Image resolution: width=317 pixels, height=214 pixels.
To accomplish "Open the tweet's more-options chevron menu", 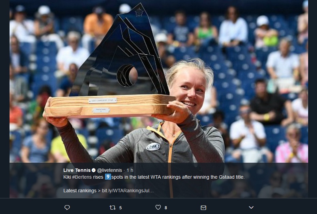I will click(x=251, y=207).
